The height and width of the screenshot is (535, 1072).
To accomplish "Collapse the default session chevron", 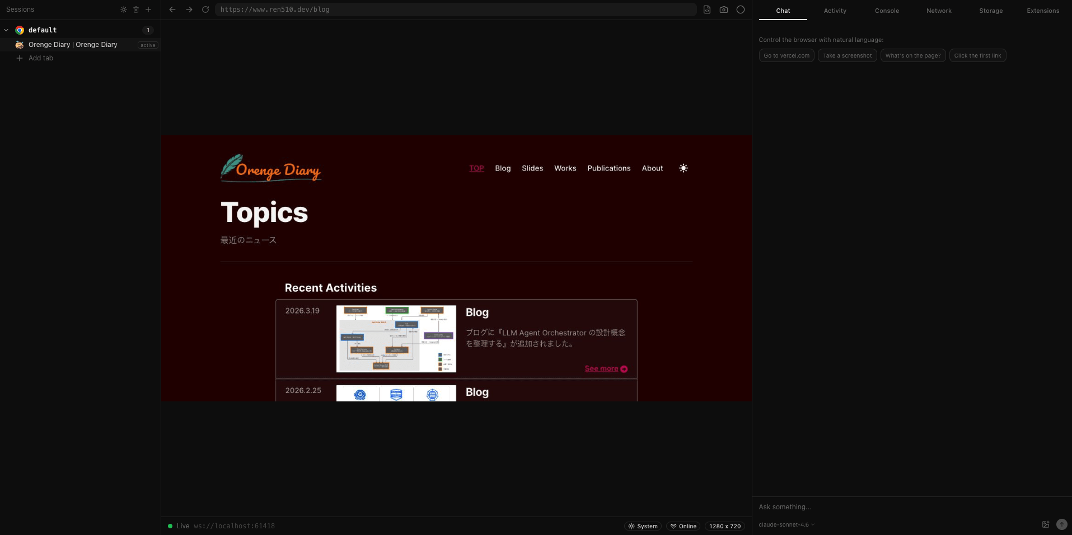I will (x=6, y=30).
